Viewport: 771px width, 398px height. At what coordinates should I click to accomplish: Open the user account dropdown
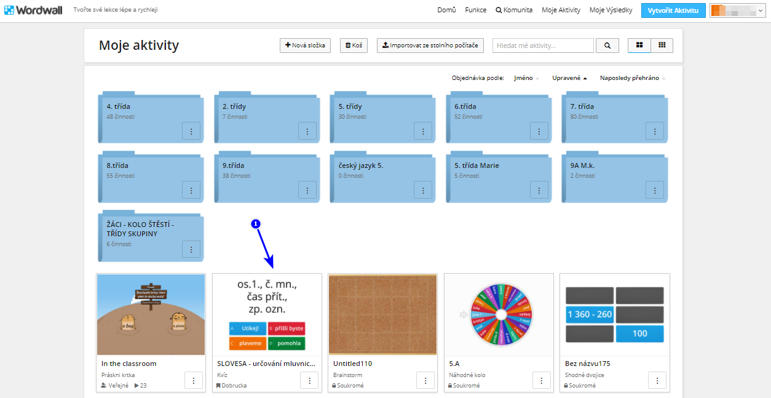[x=737, y=10]
